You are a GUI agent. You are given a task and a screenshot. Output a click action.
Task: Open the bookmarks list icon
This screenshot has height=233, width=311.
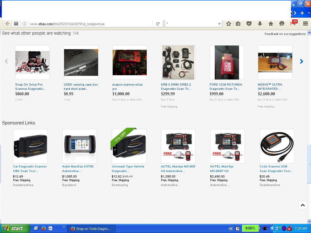(238, 24)
